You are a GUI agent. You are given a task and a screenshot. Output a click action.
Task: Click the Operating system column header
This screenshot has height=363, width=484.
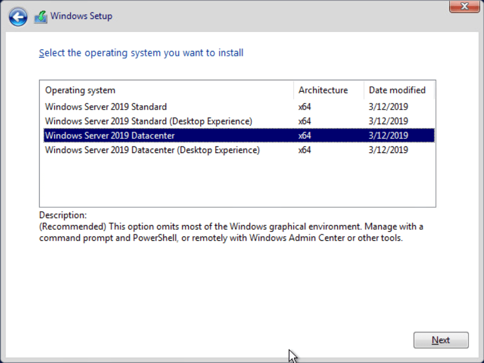tap(80, 90)
